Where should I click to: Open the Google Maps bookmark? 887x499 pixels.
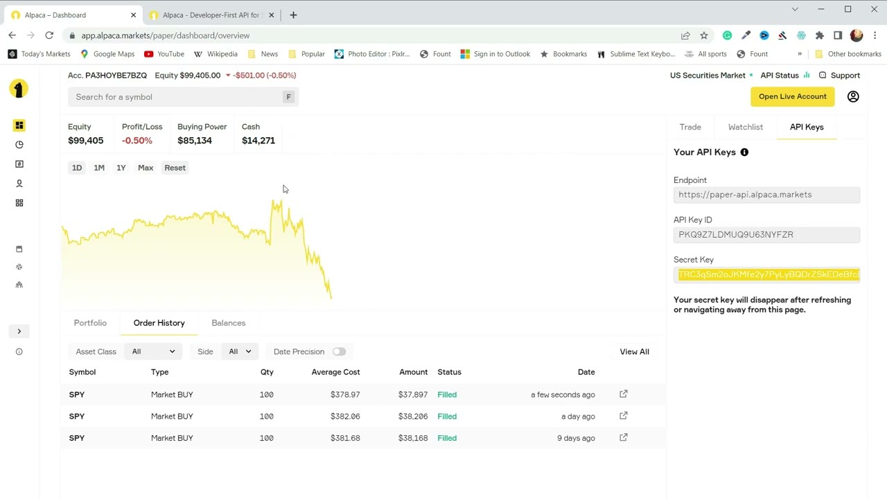pyautogui.click(x=107, y=54)
